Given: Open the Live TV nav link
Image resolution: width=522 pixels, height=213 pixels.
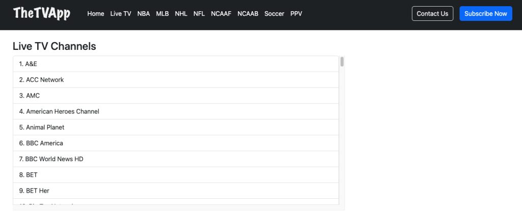Looking at the screenshot, I should click(120, 14).
